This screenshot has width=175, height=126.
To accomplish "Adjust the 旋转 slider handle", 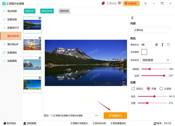I will click(x=164, y=76).
